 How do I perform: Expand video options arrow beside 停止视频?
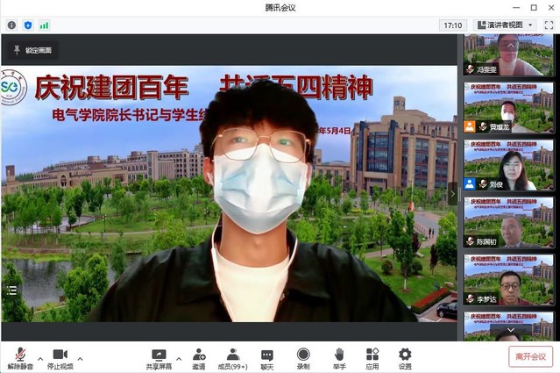click(x=81, y=358)
